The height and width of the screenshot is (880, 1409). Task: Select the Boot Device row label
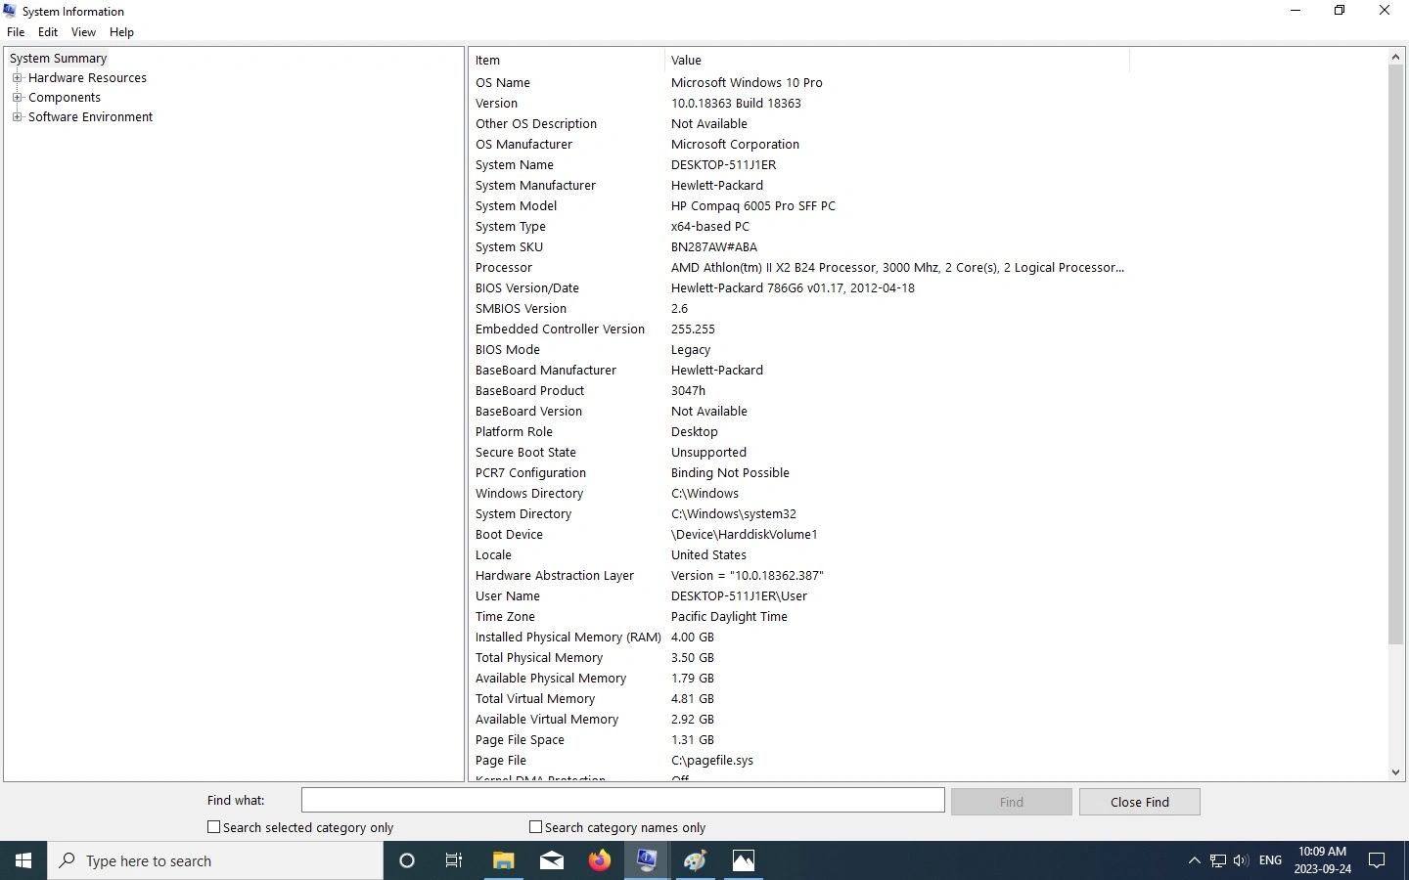click(509, 535)
